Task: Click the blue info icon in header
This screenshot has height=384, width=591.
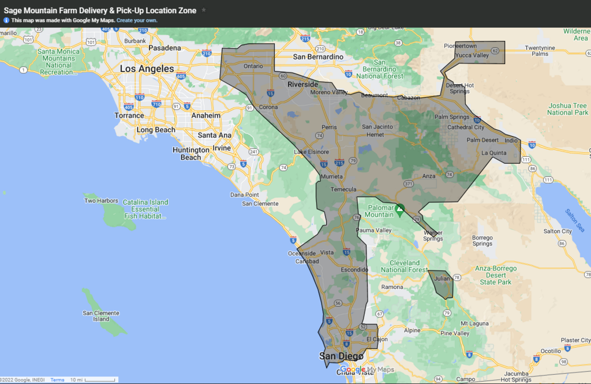Action: (6, 20)
